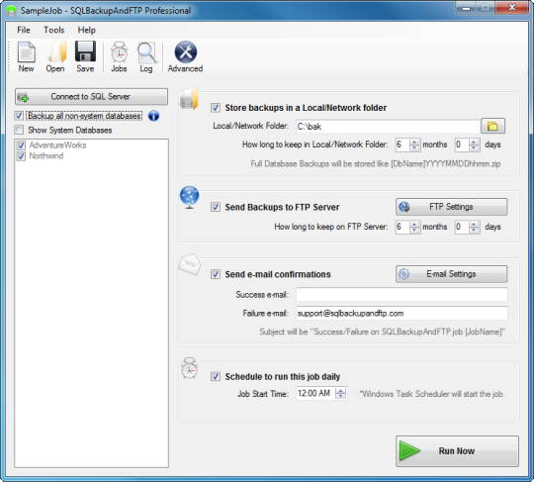Image resolution: width=534 pixels, height=482 pixels.
Task: Select AdventureWorks database name text
Action: (x=57, y=145)
